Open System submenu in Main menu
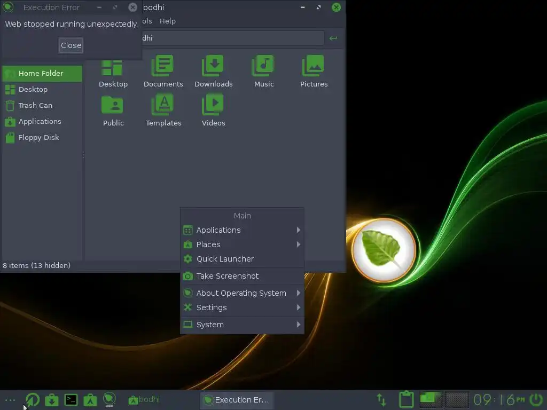This screenshot has width=547, height=410. [x=242, y=324]
